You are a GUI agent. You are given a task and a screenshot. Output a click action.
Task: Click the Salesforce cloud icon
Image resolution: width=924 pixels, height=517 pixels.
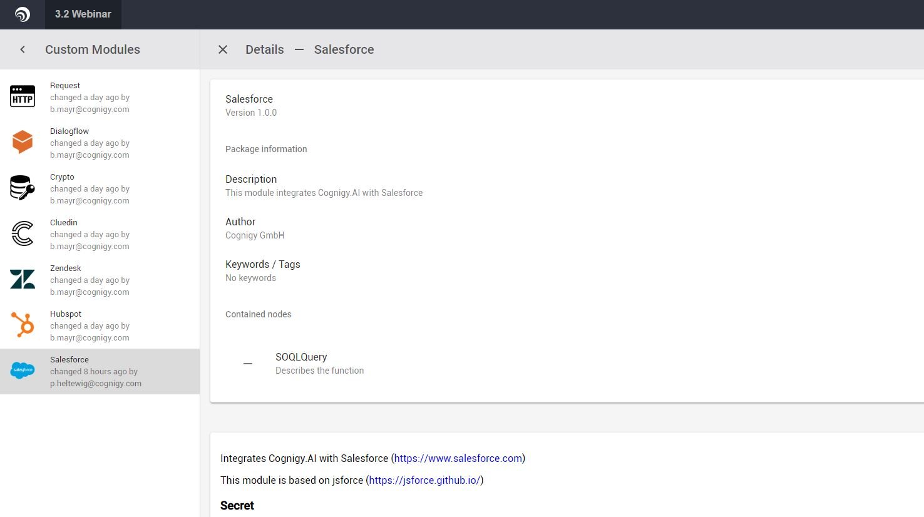23,371
